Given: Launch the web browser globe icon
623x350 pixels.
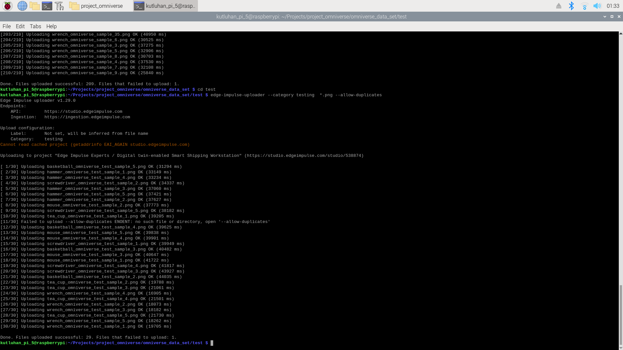Looking at the screenshot, I should tap(22, 6).
